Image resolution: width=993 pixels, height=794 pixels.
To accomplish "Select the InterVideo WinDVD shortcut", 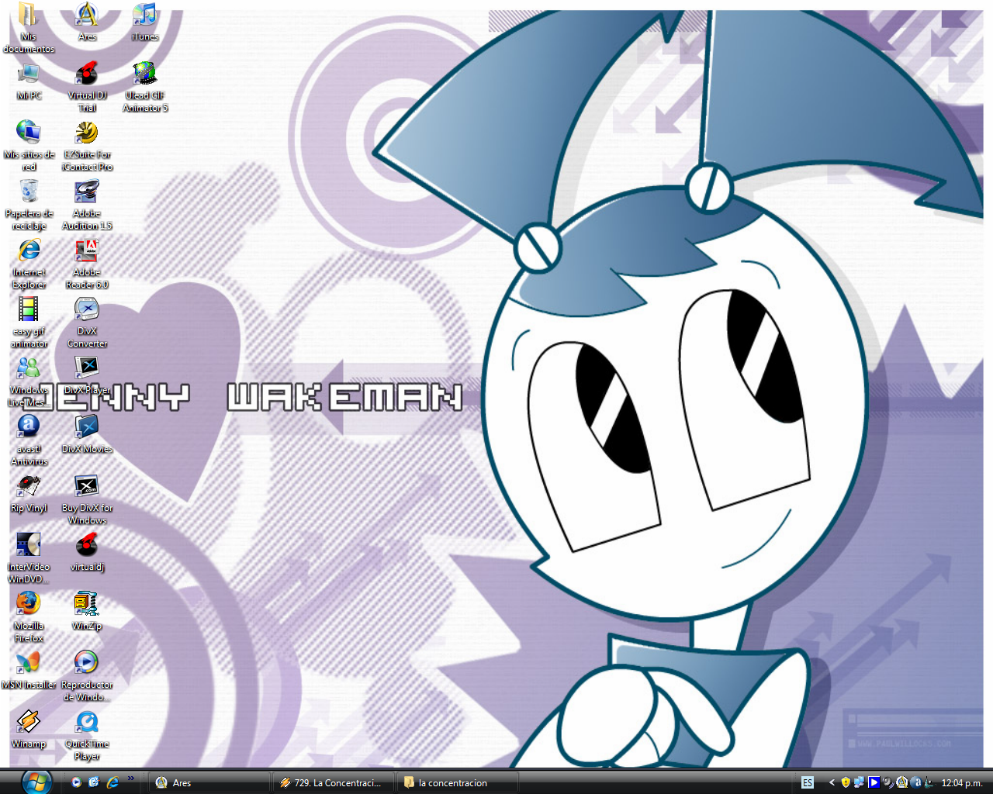I will pos(29,558).
